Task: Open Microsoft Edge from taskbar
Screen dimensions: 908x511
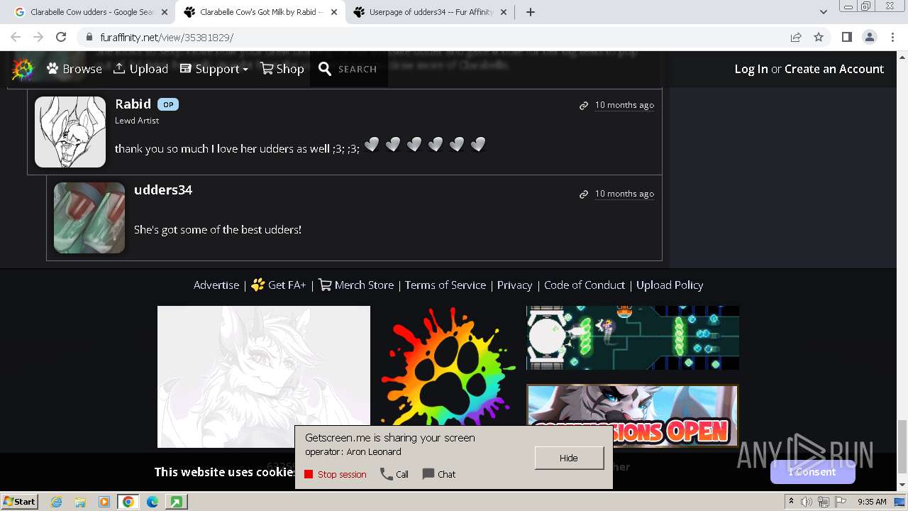Action: (x=153, y=502)
